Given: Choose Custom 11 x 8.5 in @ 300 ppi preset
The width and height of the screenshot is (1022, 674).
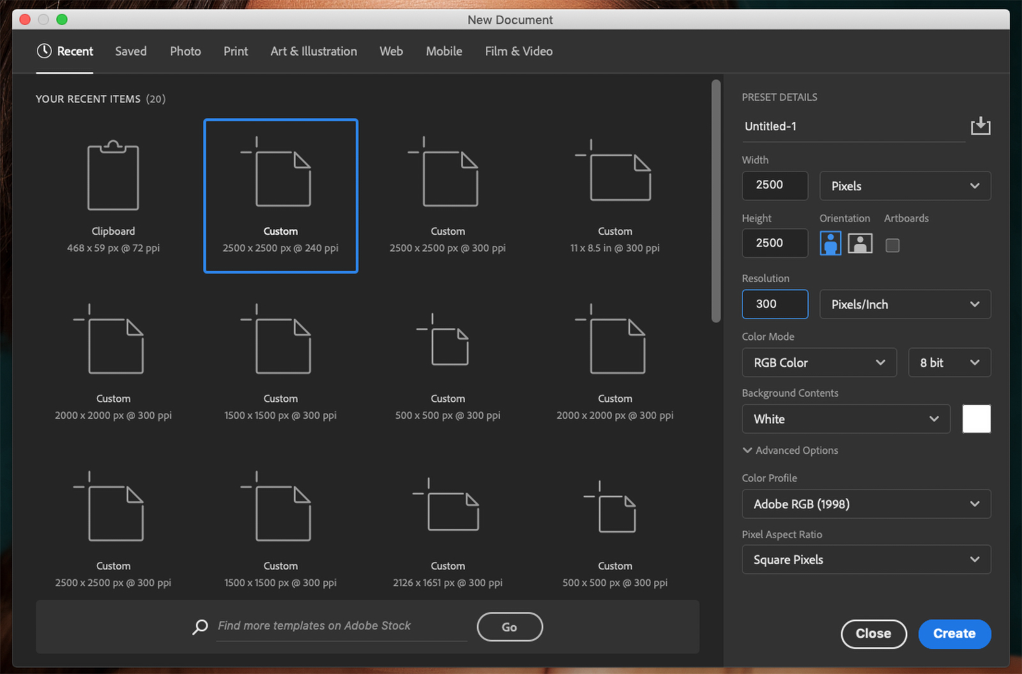Looking at the screenshot, I should [x=615, y=196].
